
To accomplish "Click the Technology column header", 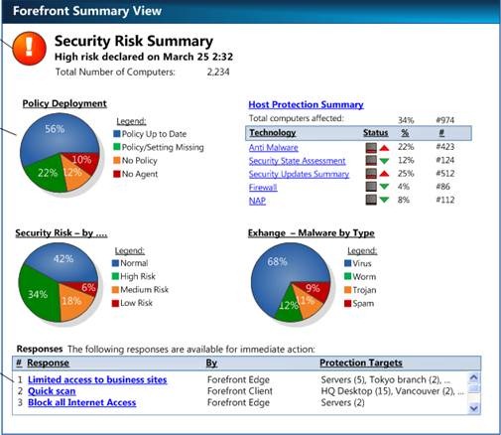I will 273,133.
